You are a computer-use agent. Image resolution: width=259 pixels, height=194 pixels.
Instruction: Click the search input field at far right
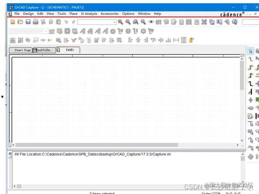(x=250, y=22)
